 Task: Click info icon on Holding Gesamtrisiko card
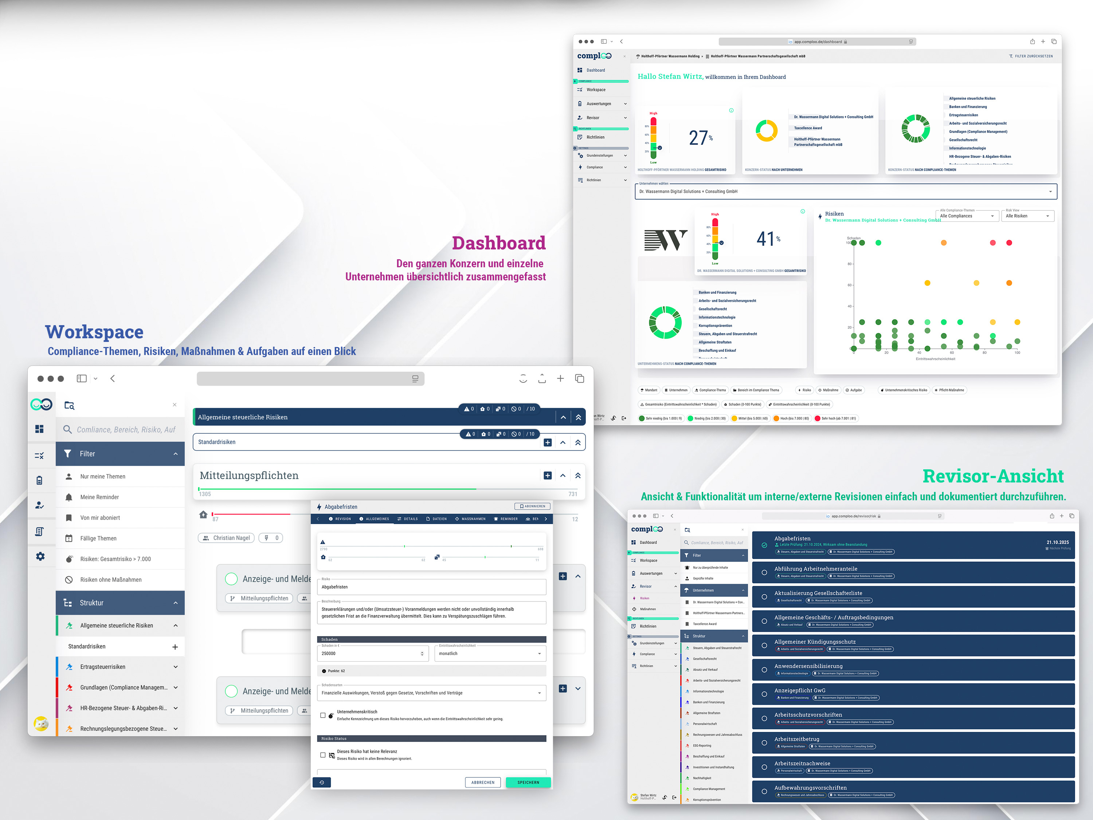731,110
